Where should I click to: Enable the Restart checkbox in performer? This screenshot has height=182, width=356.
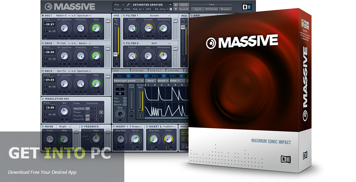(x=125, y=105)
